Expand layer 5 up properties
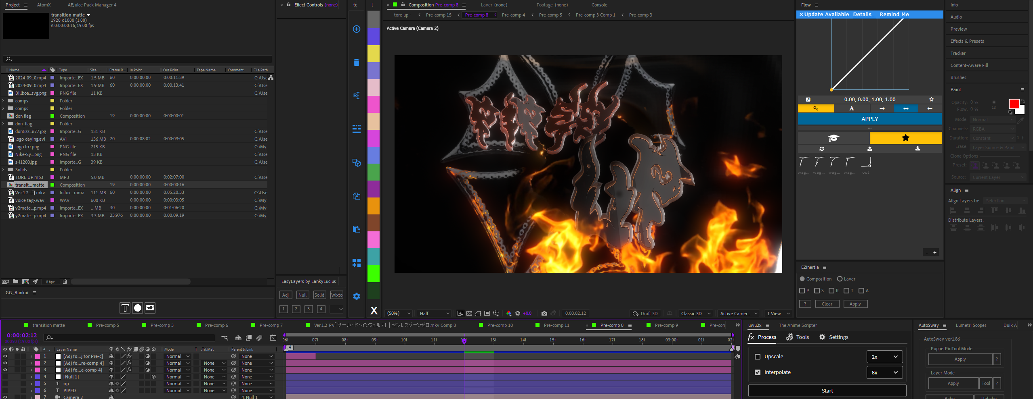 (31, 384)
